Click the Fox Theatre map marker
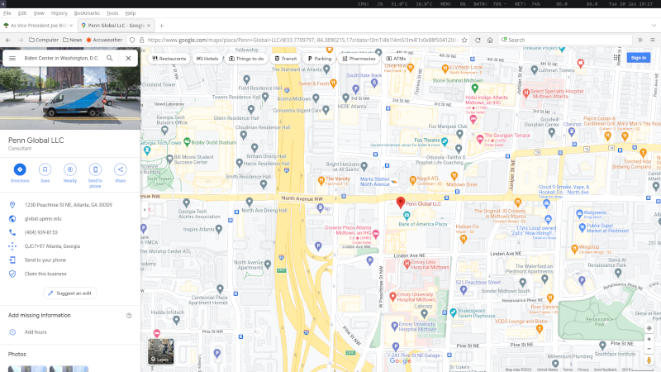This screenshot has height=372, width=661. pos(445,141)
